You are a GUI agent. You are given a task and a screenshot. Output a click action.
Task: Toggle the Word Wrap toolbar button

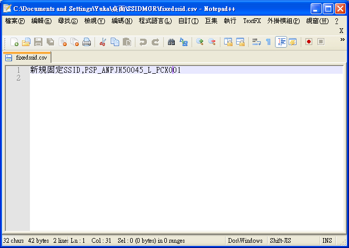tap(256, 42)
